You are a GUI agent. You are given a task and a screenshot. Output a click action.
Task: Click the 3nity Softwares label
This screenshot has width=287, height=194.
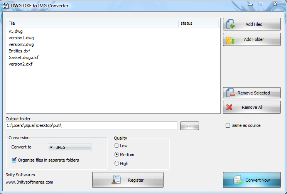click(20, 175)
